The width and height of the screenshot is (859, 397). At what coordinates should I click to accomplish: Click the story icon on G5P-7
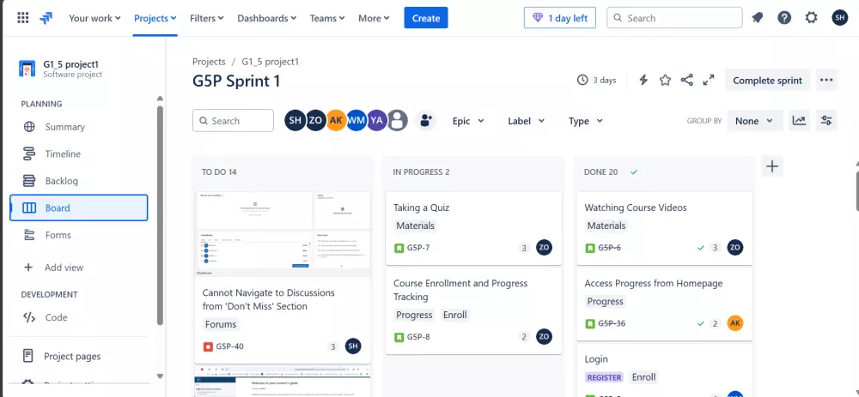click(399, 248)
